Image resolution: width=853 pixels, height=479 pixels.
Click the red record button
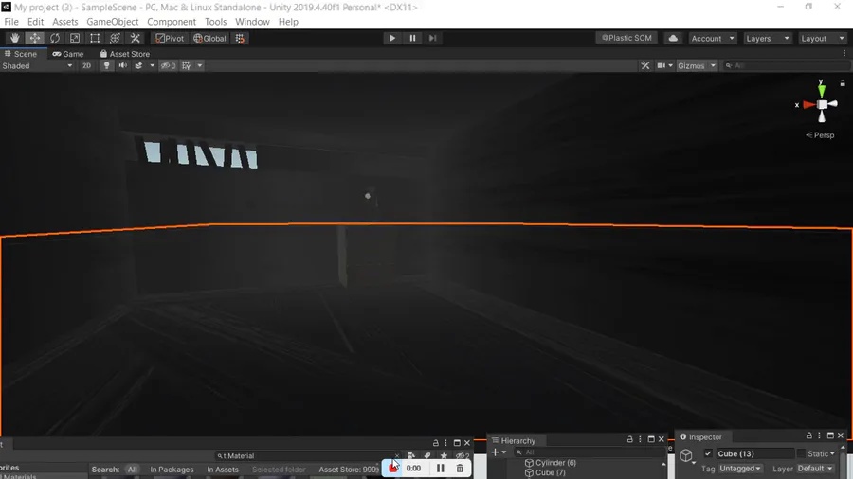[x=393, y=469]
